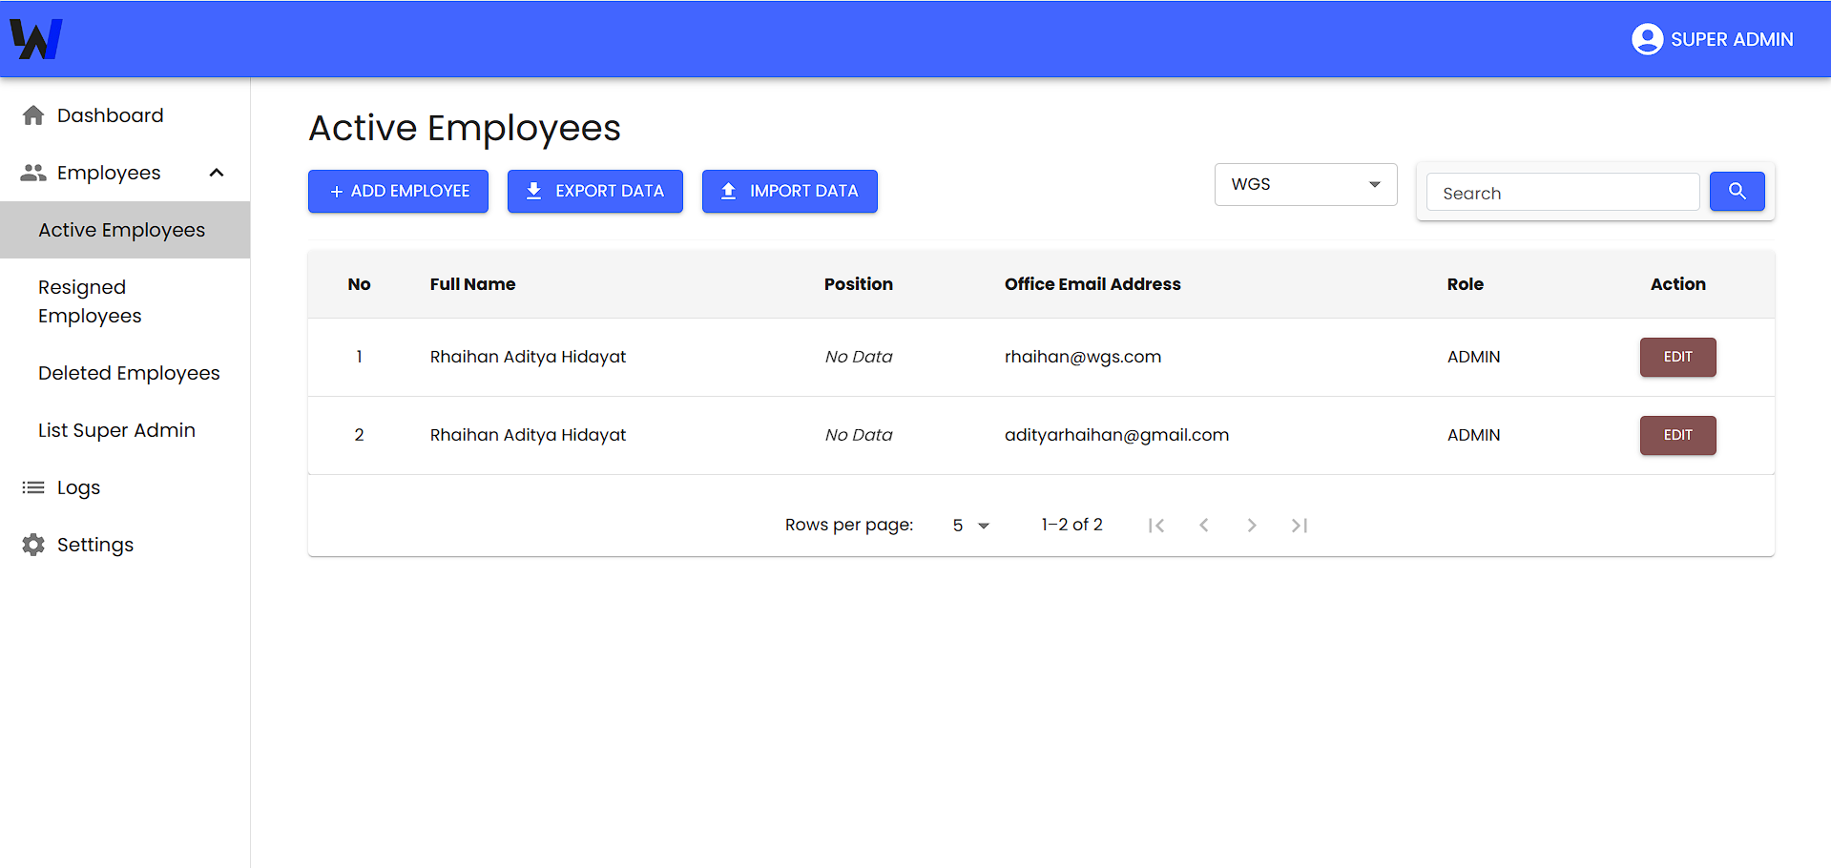Edit the rhaihan@wgs.com employee row

[1676, 357]
